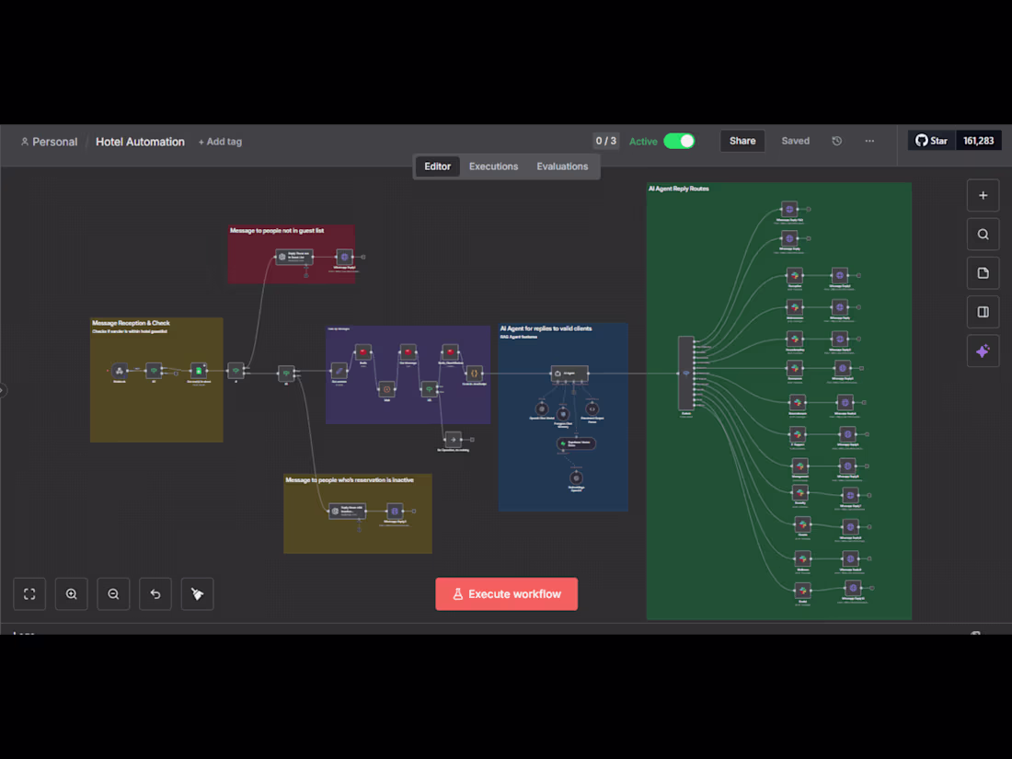Viewport: 1012px width, 759px height.
Task: Open the three-dot workflow options menu
Action: (869, 141)
